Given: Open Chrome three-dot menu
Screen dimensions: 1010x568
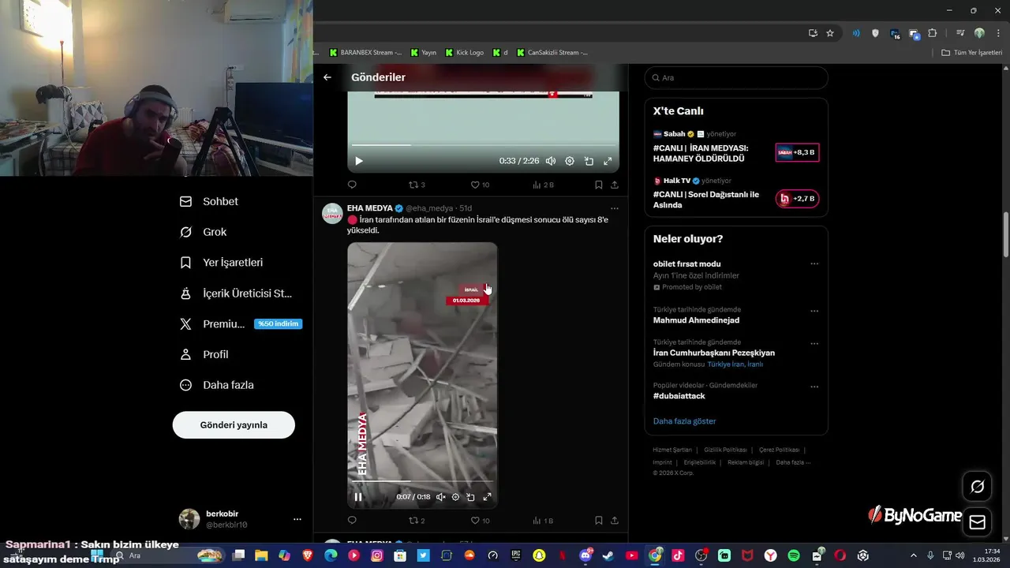Looking at the screenshot, I should tap(998, 33).
